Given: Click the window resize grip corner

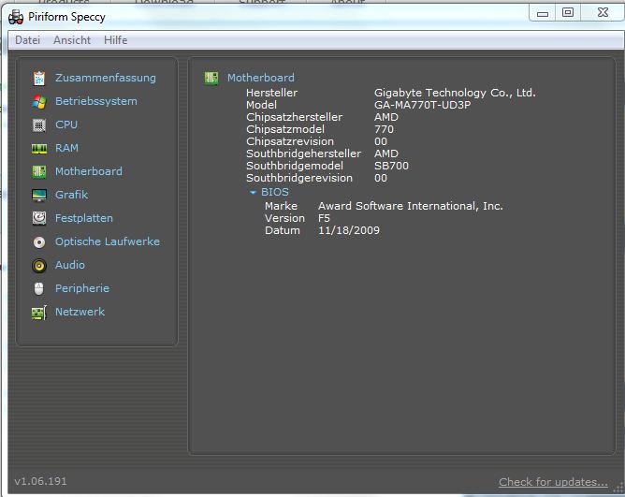Looking at the screenshot, I should tap(618, 489).
